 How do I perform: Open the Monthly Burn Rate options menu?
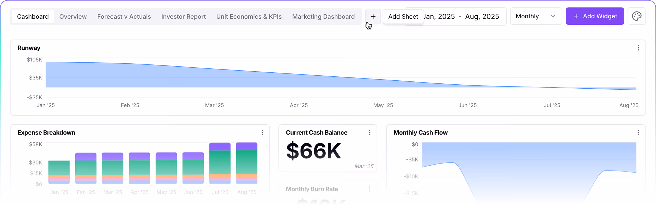pyautogui.click(x=370, y=189)
